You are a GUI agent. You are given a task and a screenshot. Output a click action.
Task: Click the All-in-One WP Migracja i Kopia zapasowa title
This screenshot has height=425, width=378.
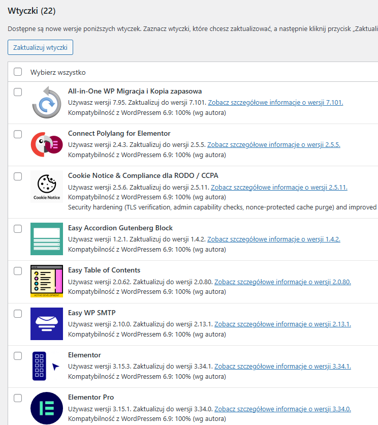(135, 92)
